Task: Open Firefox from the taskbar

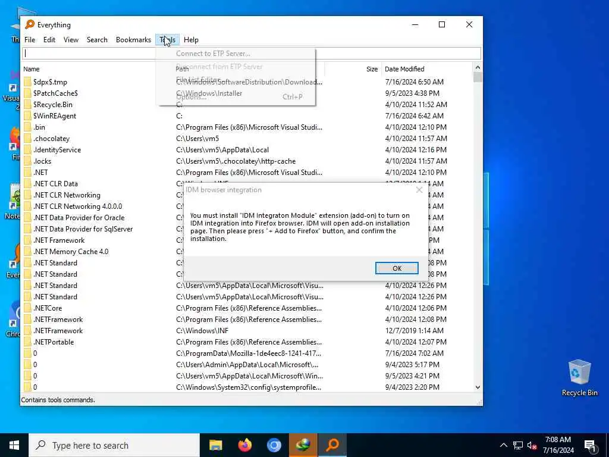Action: pyautogui.click(x=244, y=445)
